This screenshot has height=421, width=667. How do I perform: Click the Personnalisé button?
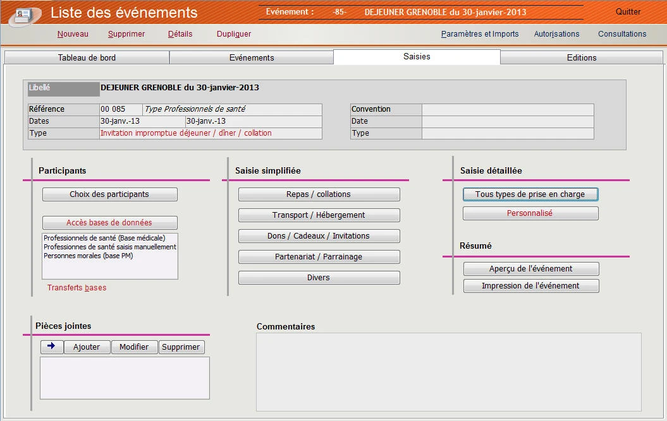pos(530,213)
